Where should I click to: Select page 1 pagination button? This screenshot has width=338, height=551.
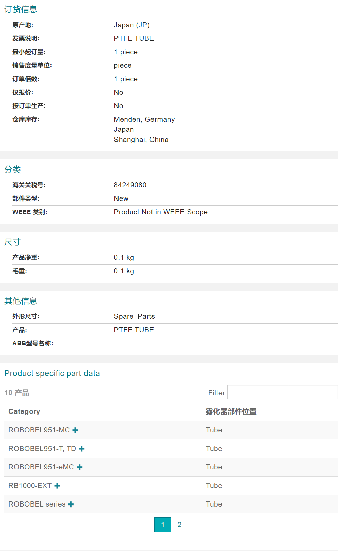click(x=163, y=525)
